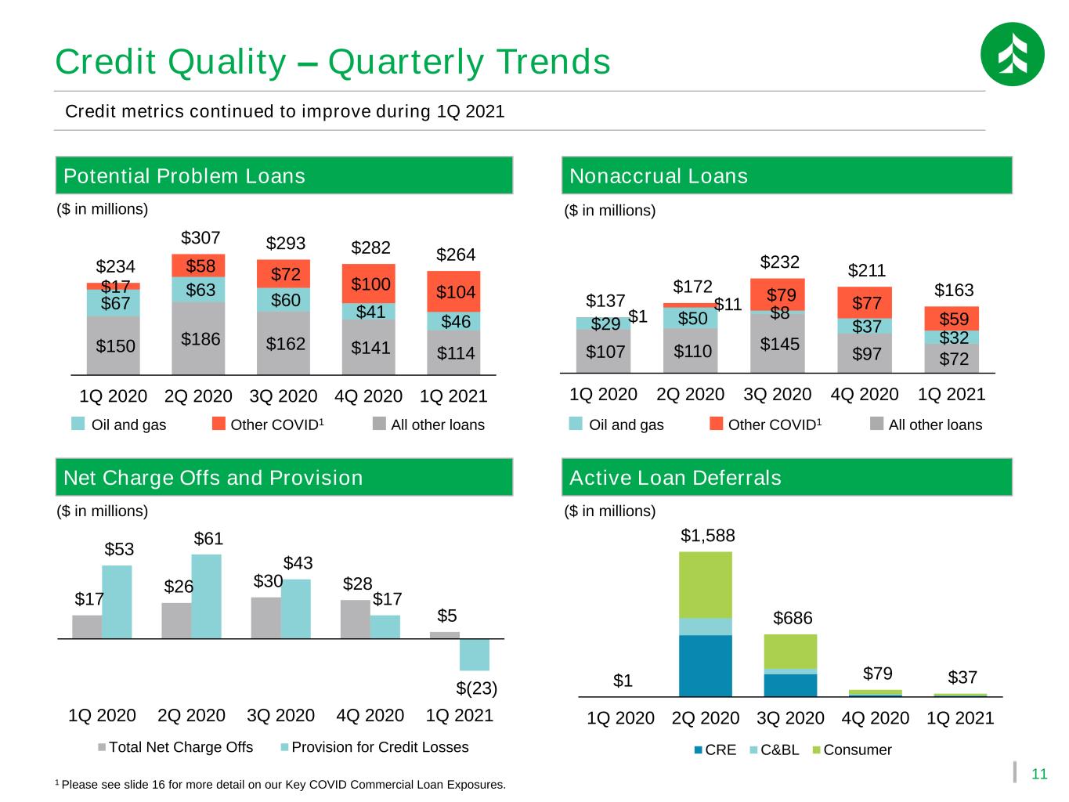Viewport: 1069px width, 802px height.
Task: Select All other loans legend swatch under Nonaccrual Loans
Action: coord(877,424)
